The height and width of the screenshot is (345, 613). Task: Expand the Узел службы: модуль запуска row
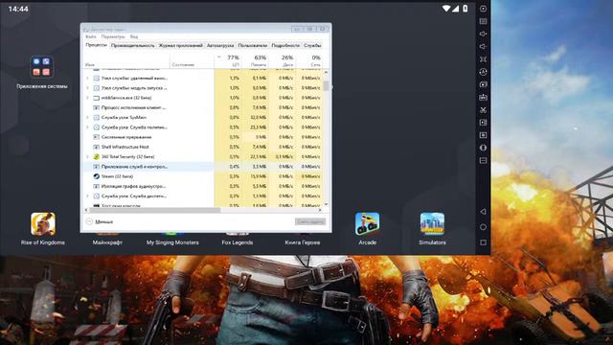87,88
